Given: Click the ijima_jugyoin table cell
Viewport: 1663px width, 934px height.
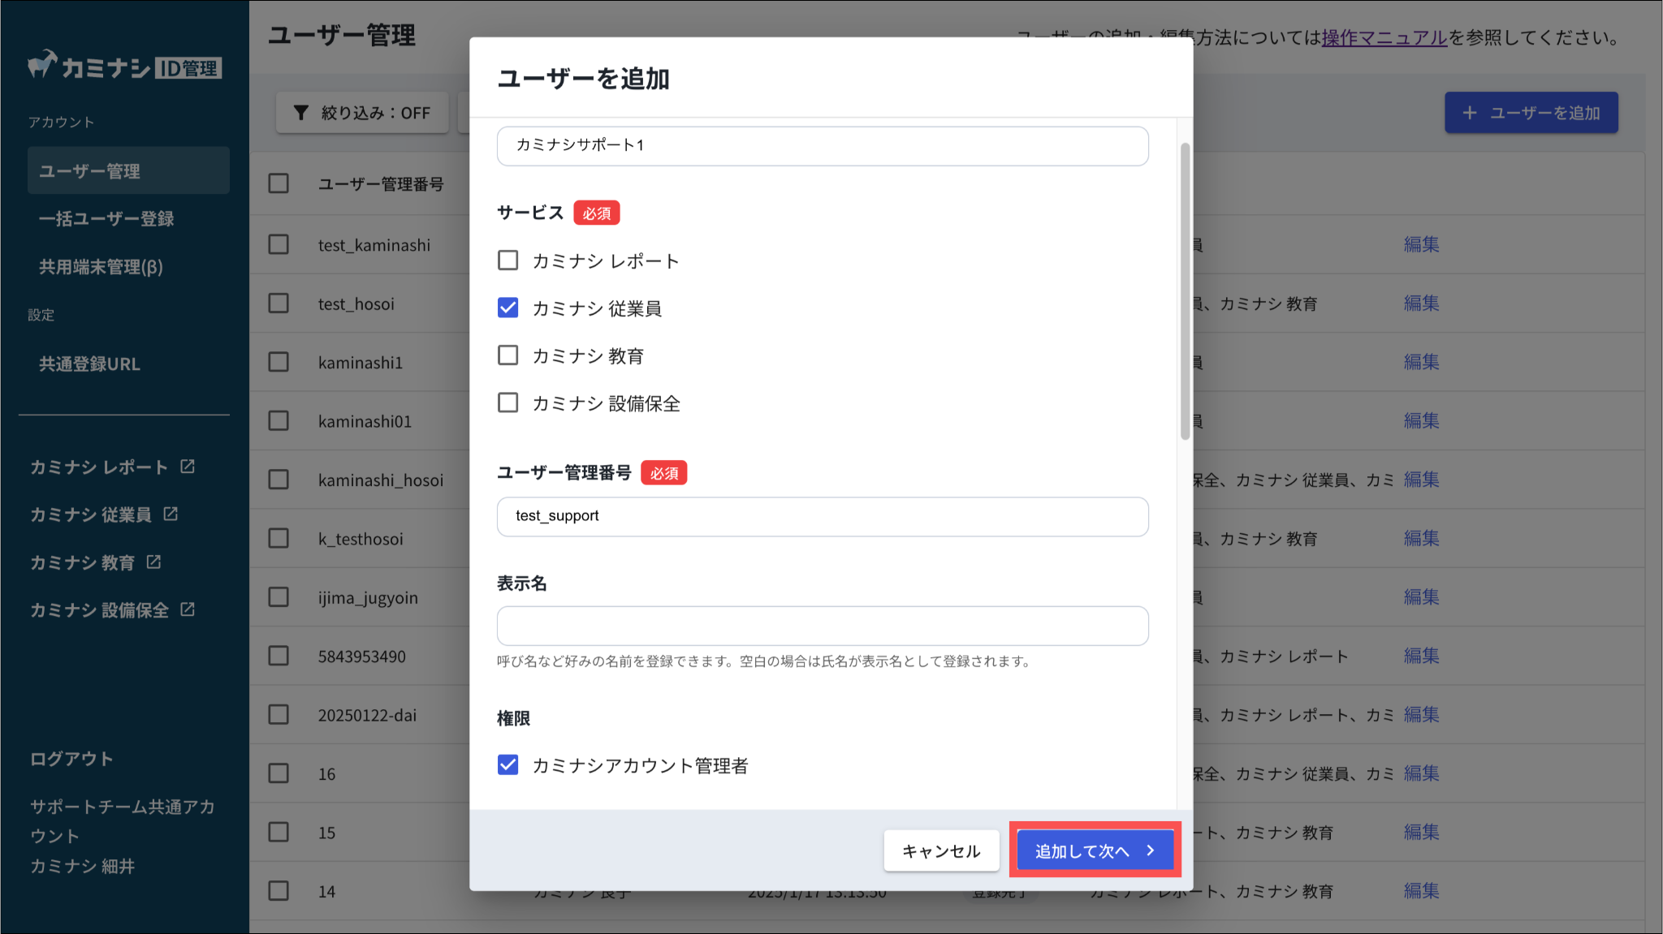Looking at the screenshot, I should (368, 598).
